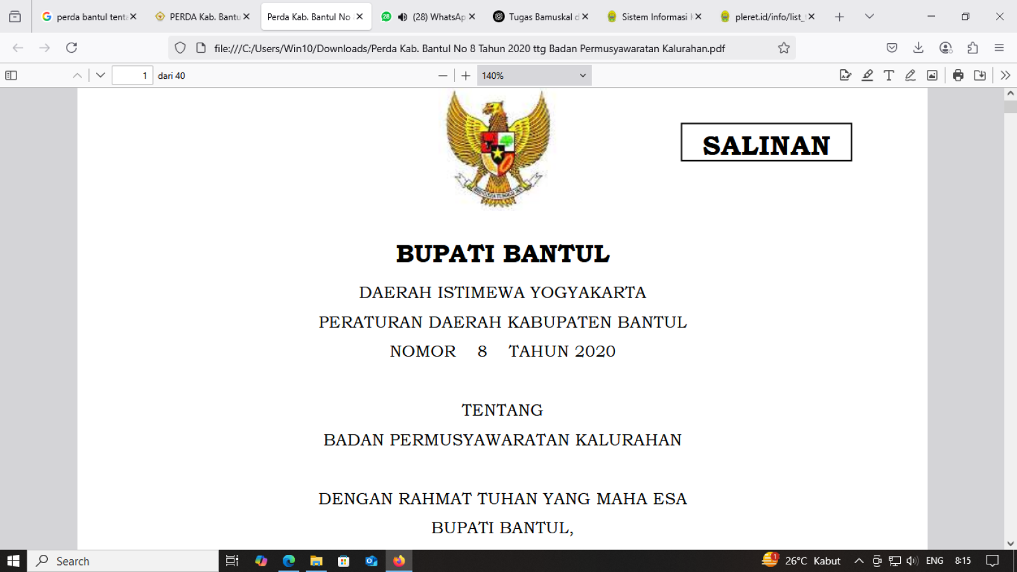Screen dimensions: 1017x572
Task: Open the Firefox application menu
Action: (x=999, y=48)
